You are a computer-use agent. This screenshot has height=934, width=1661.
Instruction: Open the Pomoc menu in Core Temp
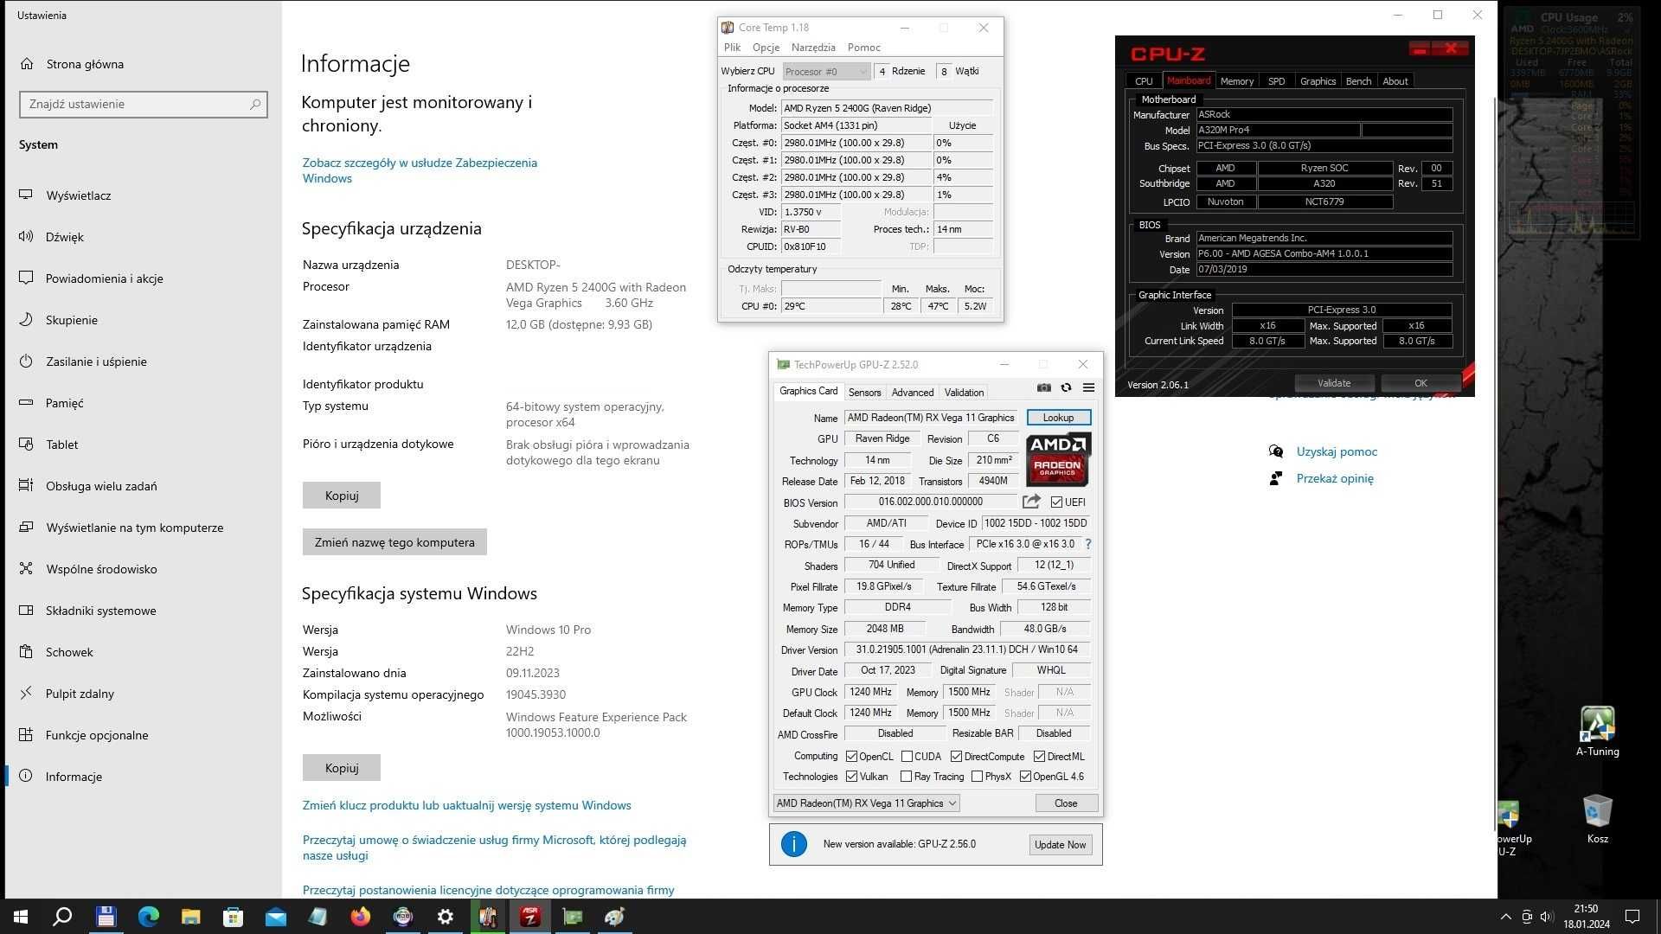pyautogui.click(x=863, y=48)
